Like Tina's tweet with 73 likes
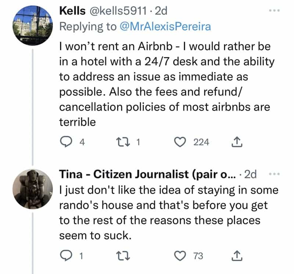The width and height of the screenshot is (294, 274). point(180,256)
